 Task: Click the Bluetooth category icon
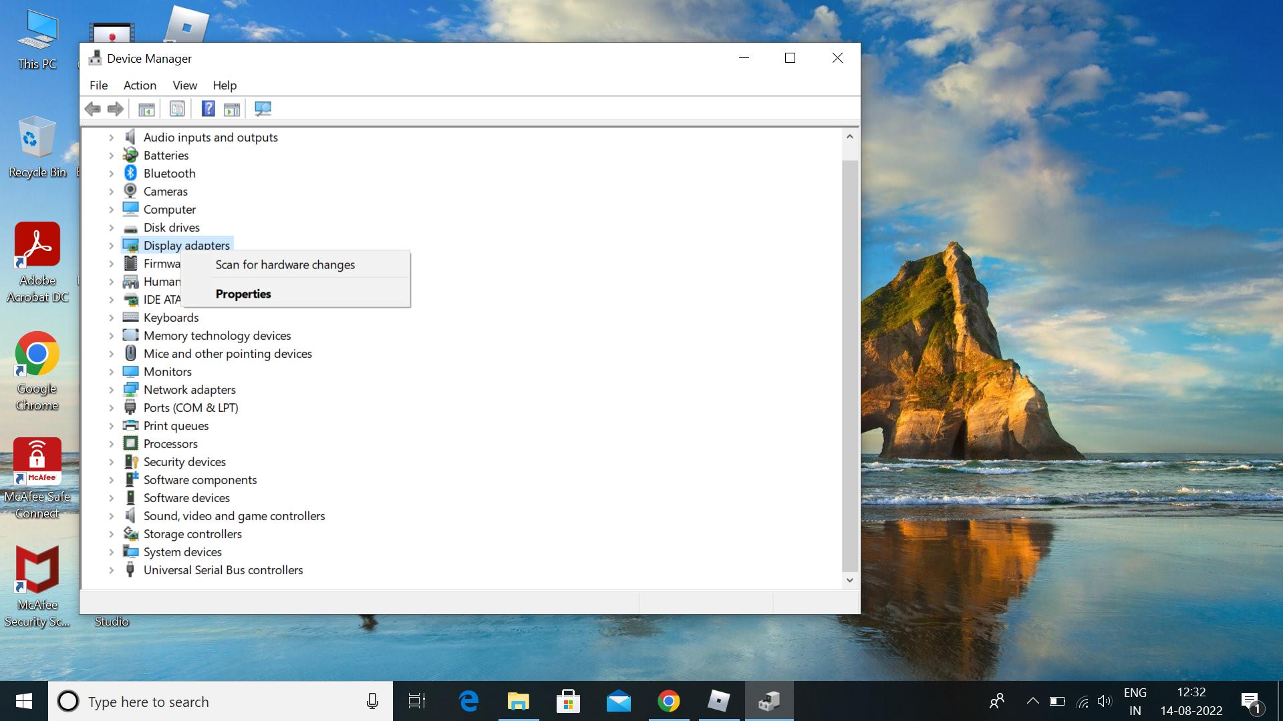[x=131, y=173]
